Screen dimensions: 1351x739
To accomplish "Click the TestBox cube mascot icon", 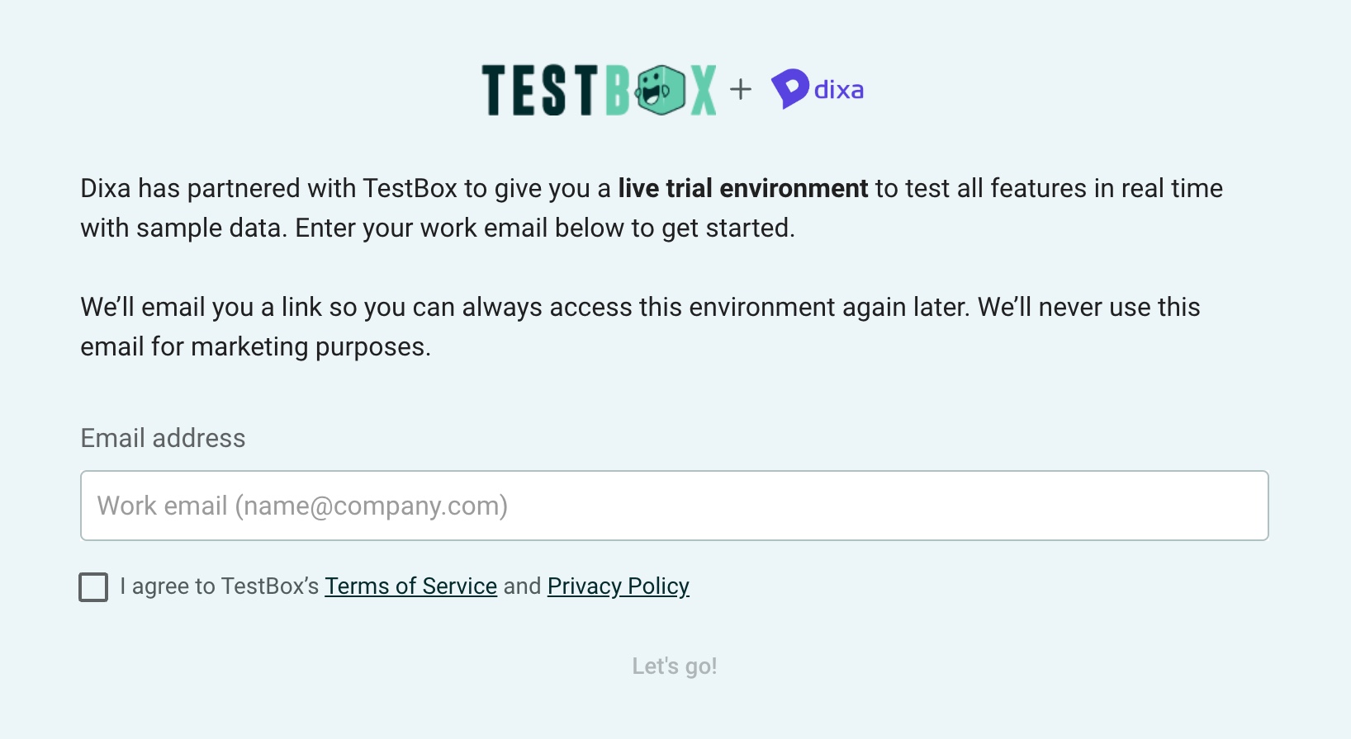I will (x=660, y=90).
